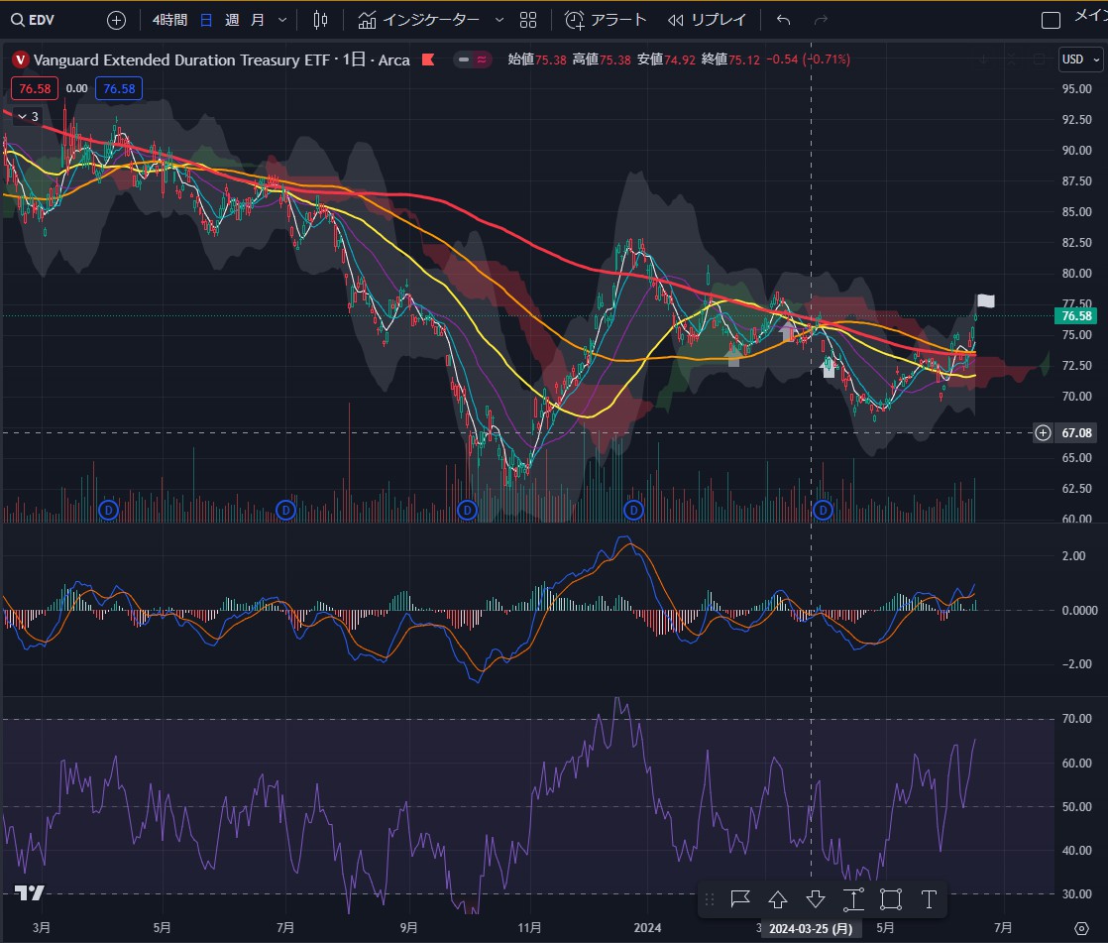1108x943 pixels.
Task: Click the red 76.58 sell price box
Action: [x=35, y=88]
